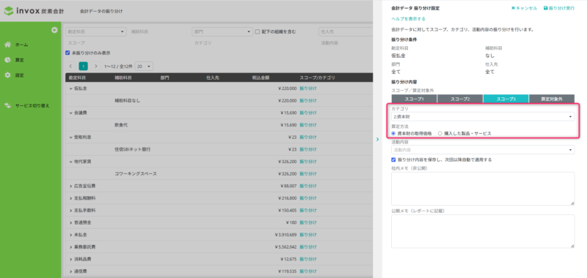Viewport: 587px width, 278px height.
Task: Click the 社内メモ text area
Action: [483, 189]
